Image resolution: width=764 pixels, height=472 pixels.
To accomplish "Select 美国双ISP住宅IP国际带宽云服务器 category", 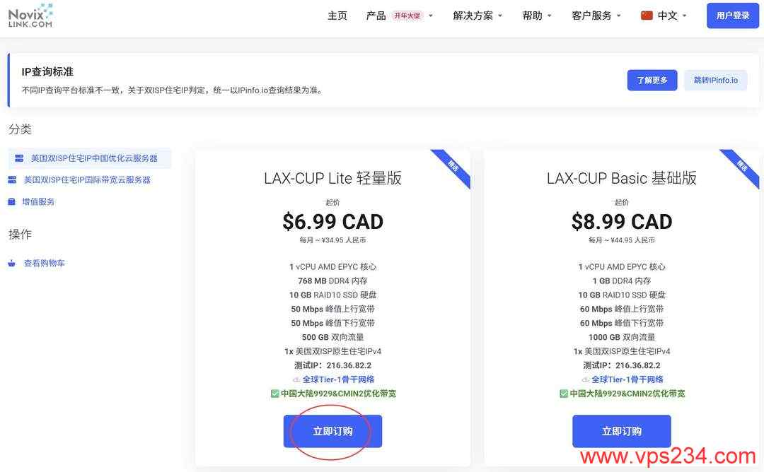I will point(87,179).
